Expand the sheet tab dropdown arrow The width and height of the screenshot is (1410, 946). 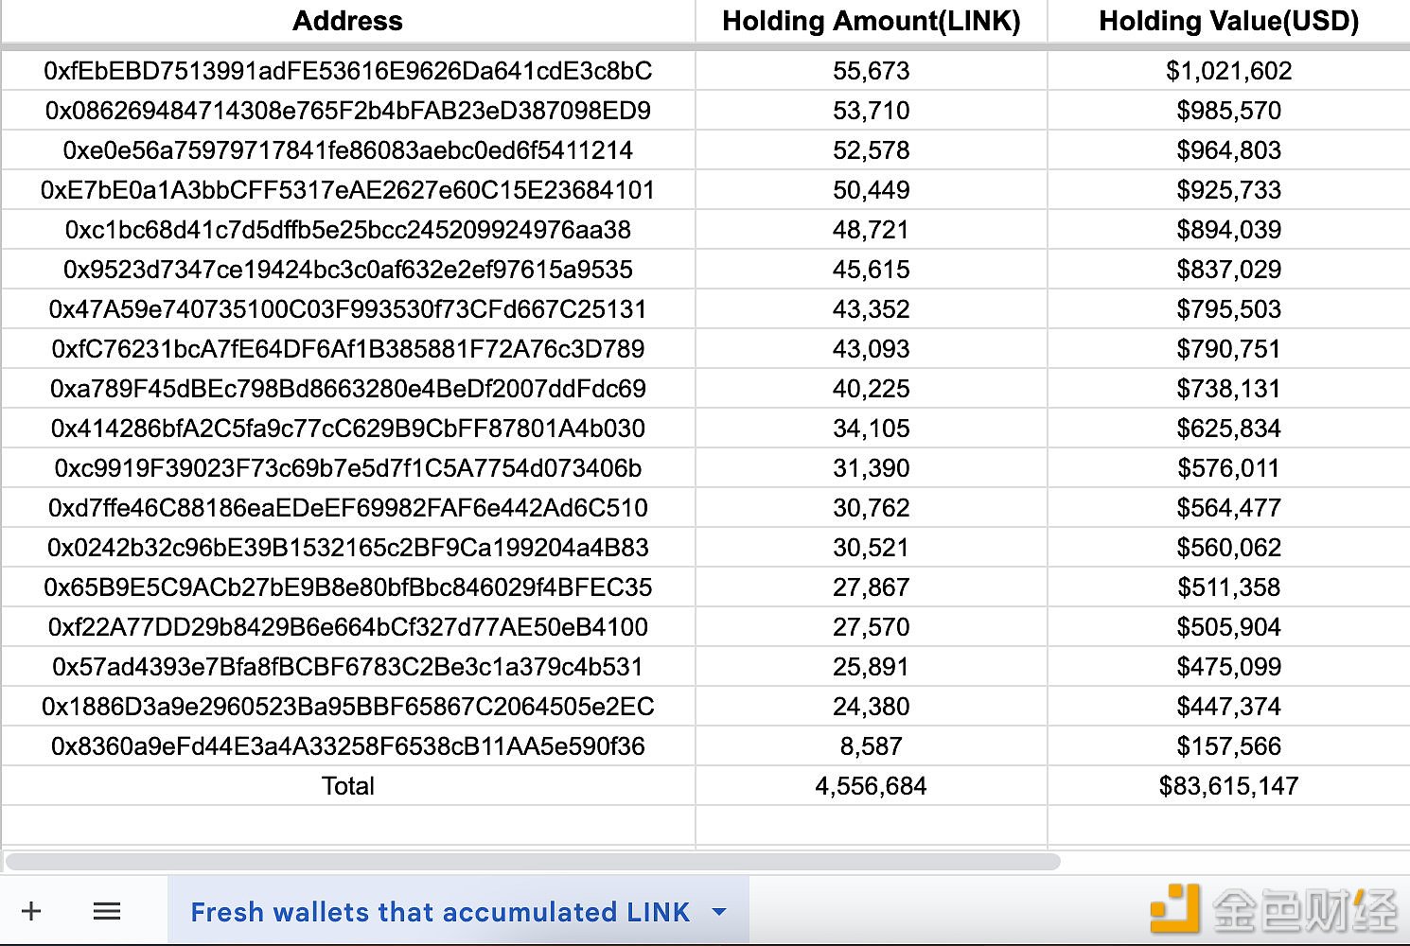click(719, 912)
